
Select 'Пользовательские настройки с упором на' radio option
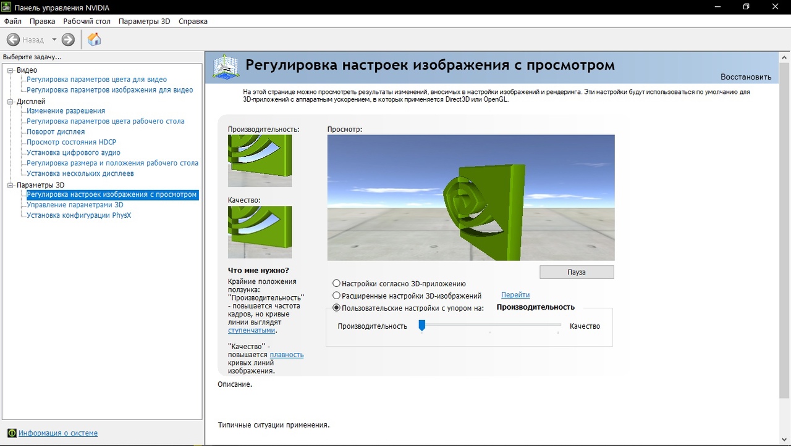coord(337,308)
